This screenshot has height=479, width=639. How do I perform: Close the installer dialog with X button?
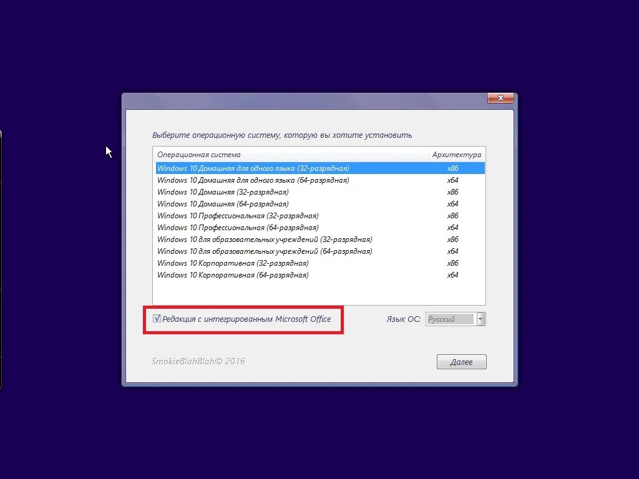click(500, 98)
